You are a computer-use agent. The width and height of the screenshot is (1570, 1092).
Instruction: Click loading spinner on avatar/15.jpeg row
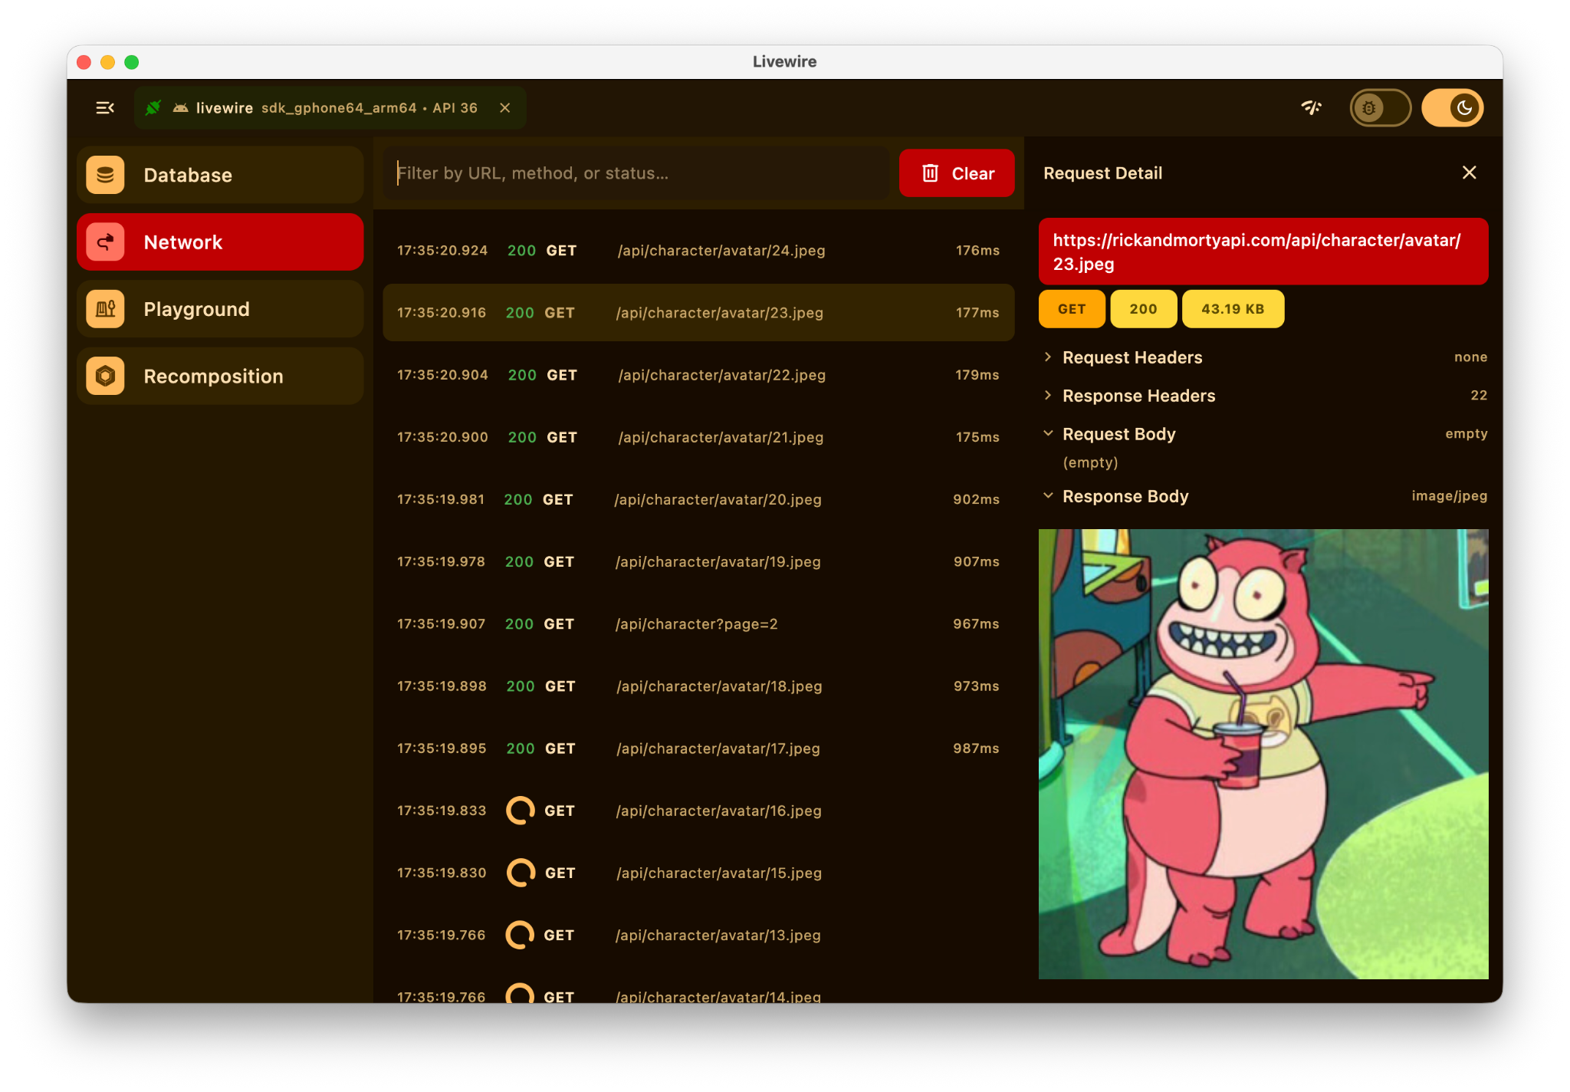tap(521, 873)
